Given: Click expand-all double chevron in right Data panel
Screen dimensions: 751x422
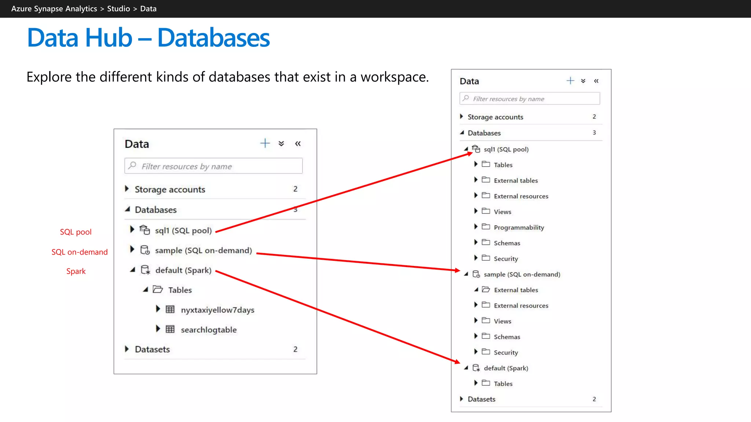Looking at the screenshot, I should click(x=583, y=81).
